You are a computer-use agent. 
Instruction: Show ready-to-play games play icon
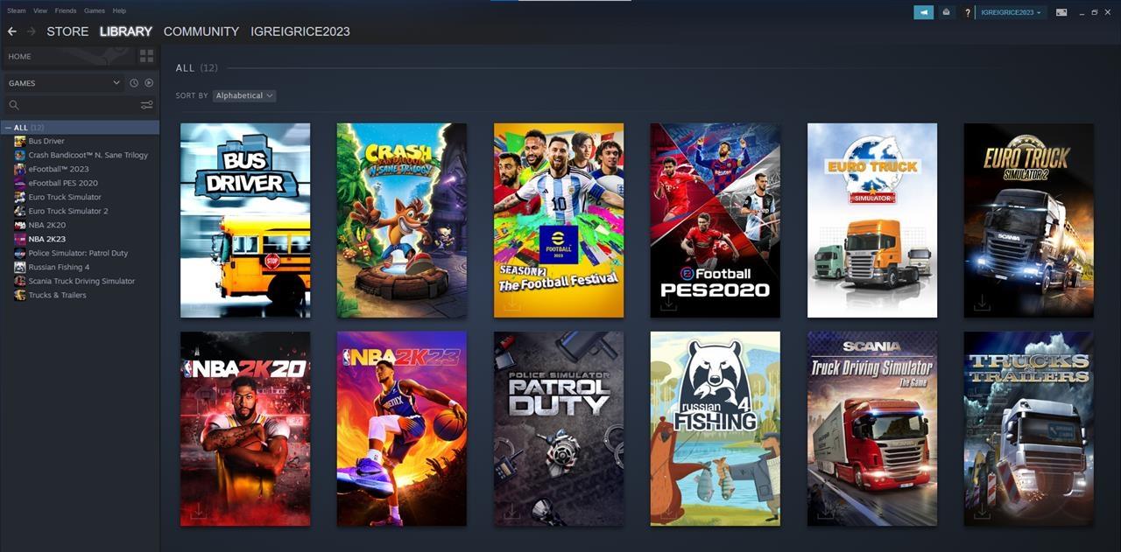(149, 83)
